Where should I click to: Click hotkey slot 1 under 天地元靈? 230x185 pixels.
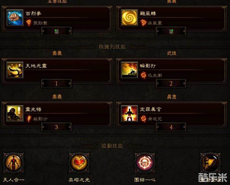tap(56, 84)
